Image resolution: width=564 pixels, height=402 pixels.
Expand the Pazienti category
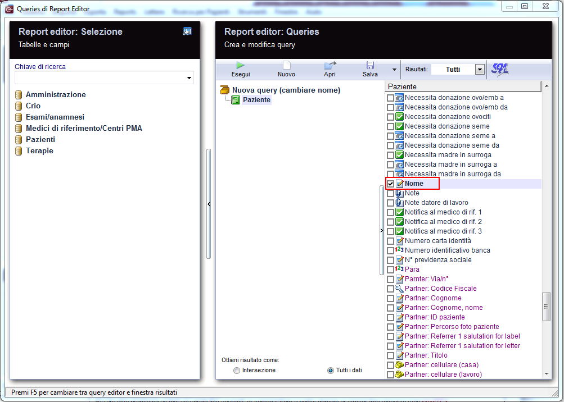[40, 139]
